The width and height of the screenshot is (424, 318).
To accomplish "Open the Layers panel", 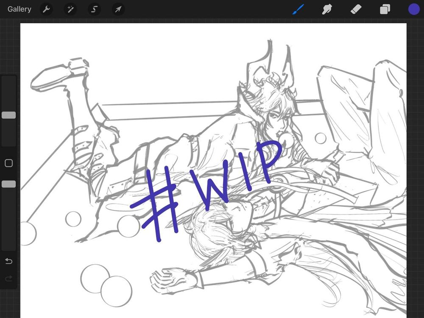I will point(385,9).
